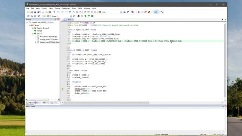The image size is (242, 136).
Task: Click the editor vertical scrollbar thumb
Action: [x=225, y=60]
